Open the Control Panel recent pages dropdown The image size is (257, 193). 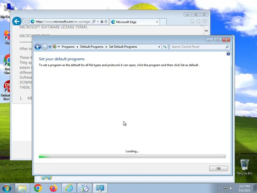pos(50,47)
